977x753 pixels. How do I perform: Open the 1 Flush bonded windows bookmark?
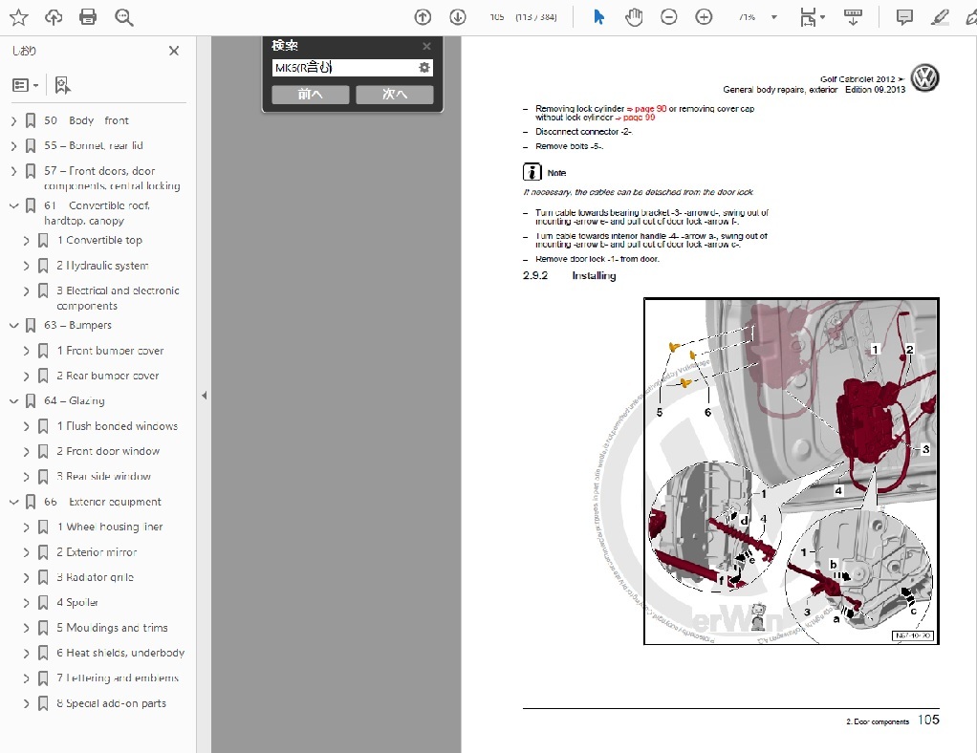(118, 426)
